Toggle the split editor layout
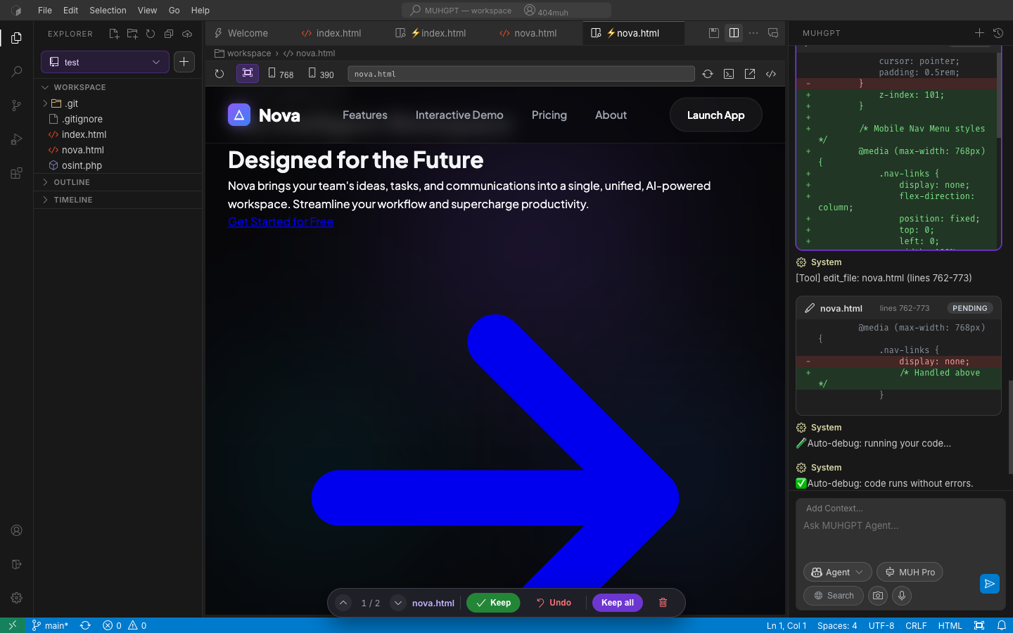Image resolution: width=1013 pixels, height=633 pixels. coord(734,33)
